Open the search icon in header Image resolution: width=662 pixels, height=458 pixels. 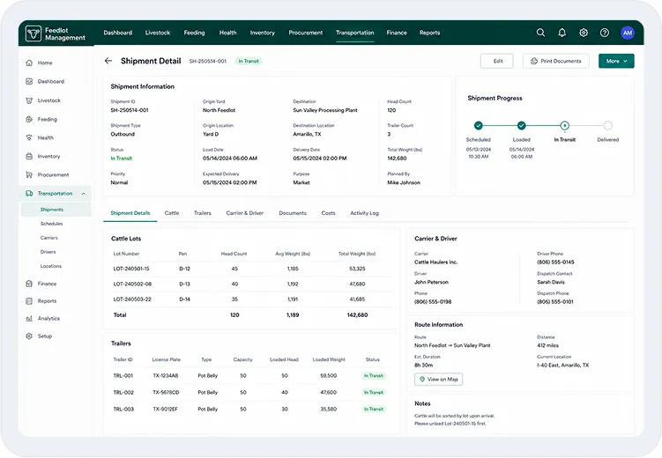(540, 33)
